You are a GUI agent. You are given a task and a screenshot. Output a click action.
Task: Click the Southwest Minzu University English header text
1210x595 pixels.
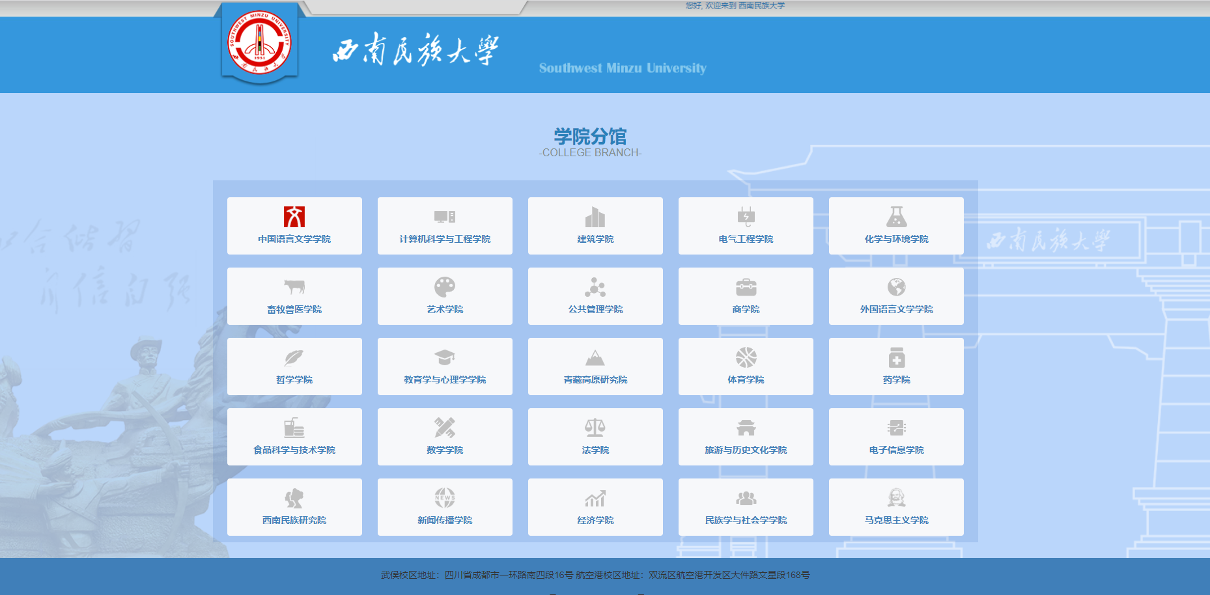pos(623,68)
